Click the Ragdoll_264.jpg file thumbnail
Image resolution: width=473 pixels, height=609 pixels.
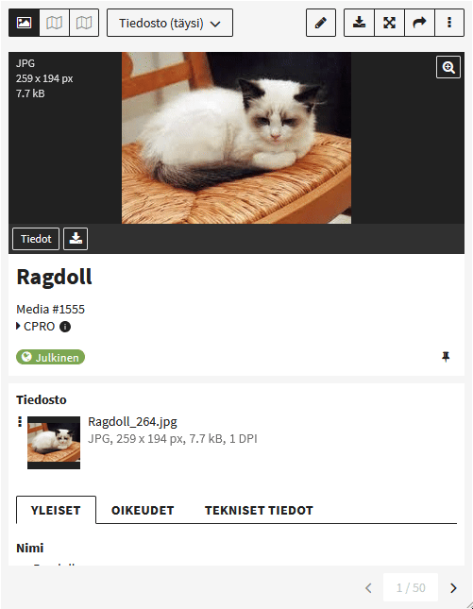tap(54, 443)
